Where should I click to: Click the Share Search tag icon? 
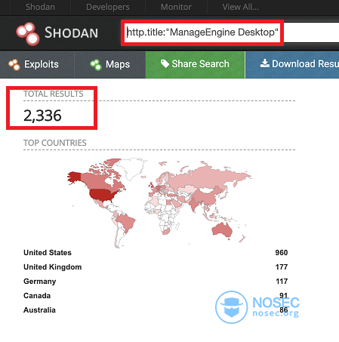tap(165, 63)
